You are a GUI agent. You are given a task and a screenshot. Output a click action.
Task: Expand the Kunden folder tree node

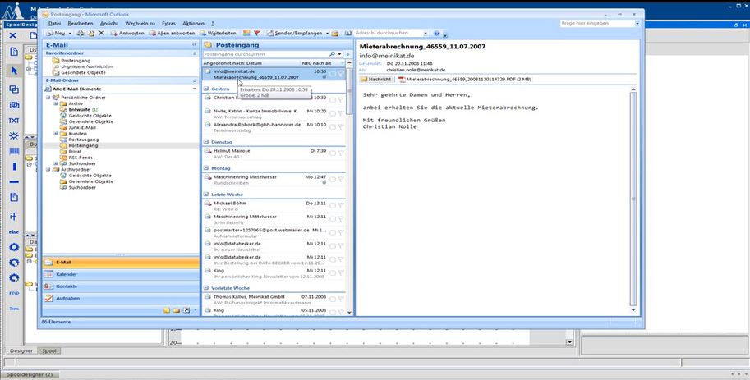tap(55, 133)
